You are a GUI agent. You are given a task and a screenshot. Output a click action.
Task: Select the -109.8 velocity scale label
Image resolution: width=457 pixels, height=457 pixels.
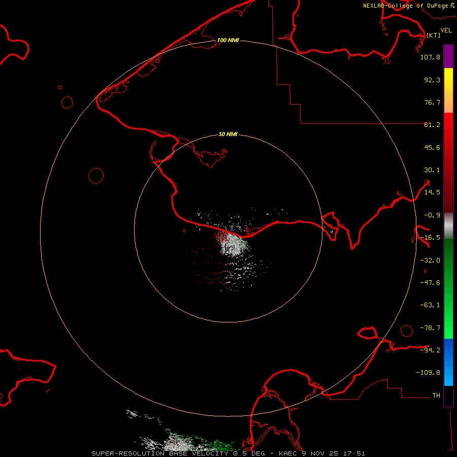pos(428,373)
